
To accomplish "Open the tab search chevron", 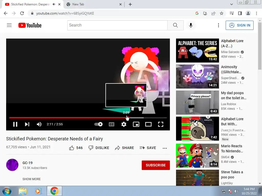I will [x=231, y=4].
